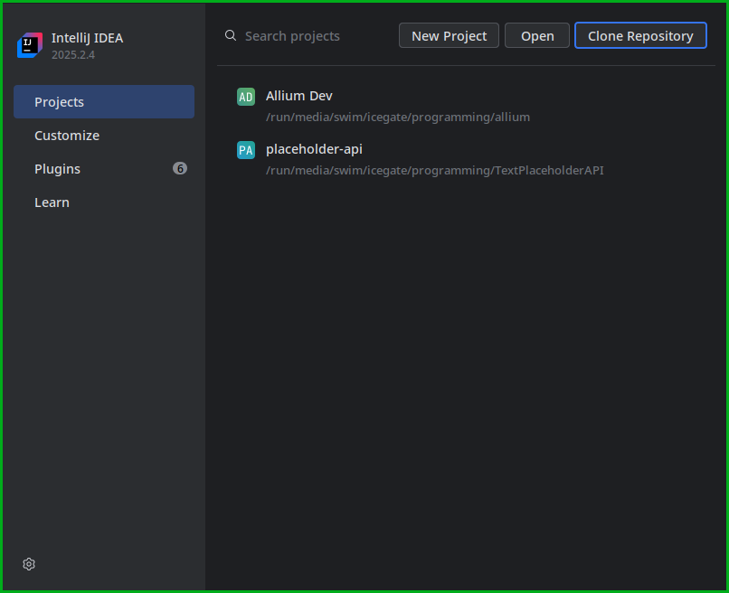The width and height of the screenshot is (729, 593).
Task: Click the TextPlaceholderAPI path text
Action: (x=435, y=170)
